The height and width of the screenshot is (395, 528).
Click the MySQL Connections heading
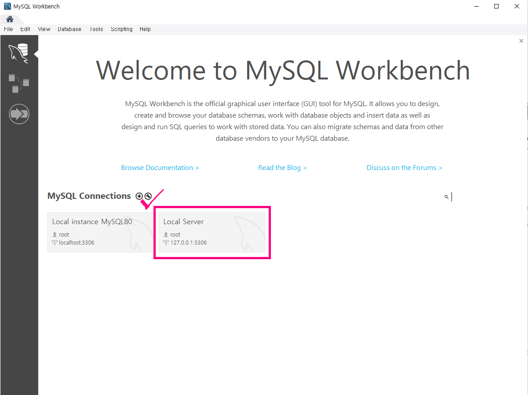coord(89,196)
